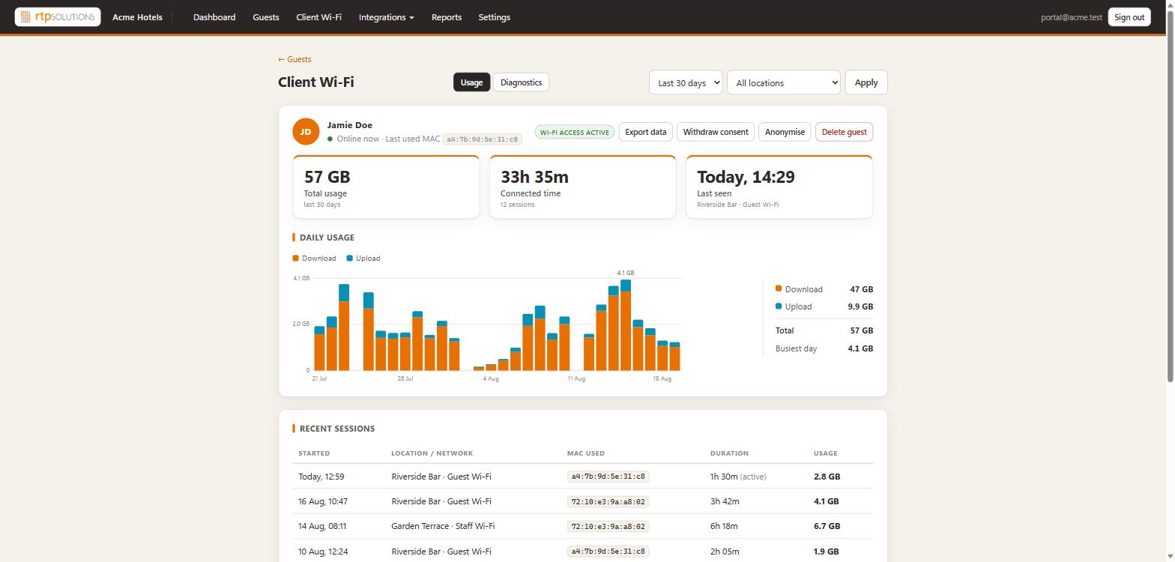Delete the guest Jamie Doe
The width and height of the screenshot is (1175, 562).
click(844, 132)
